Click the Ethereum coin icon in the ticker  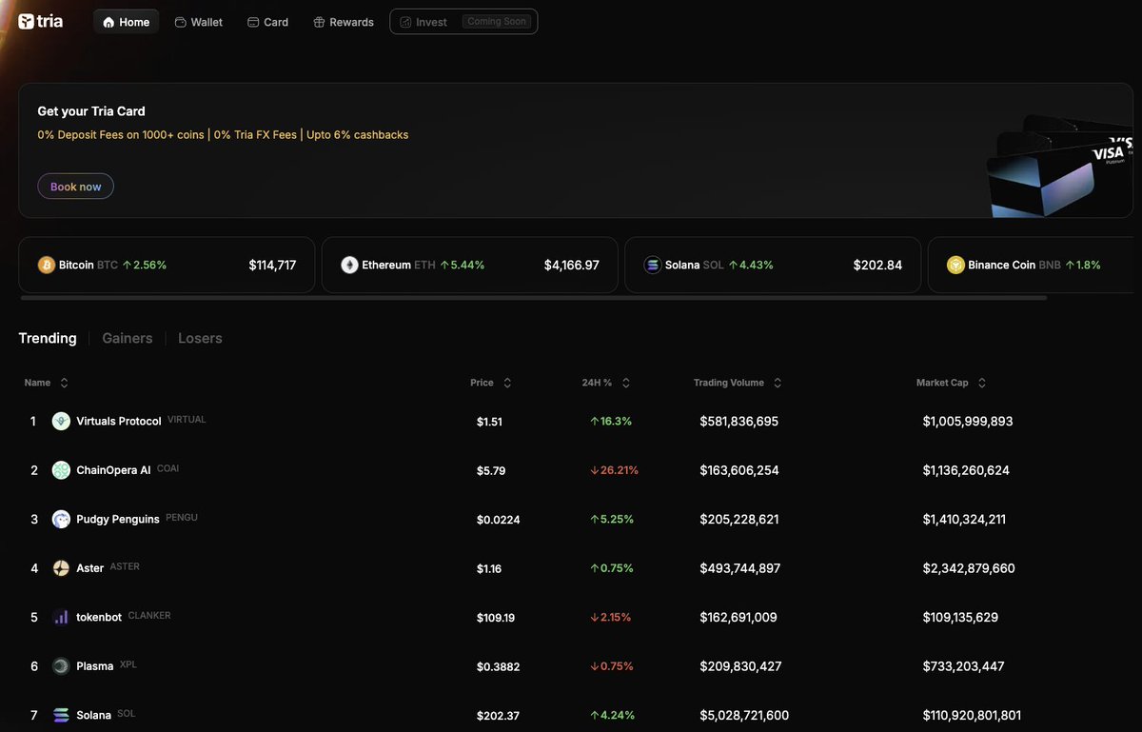349,265
